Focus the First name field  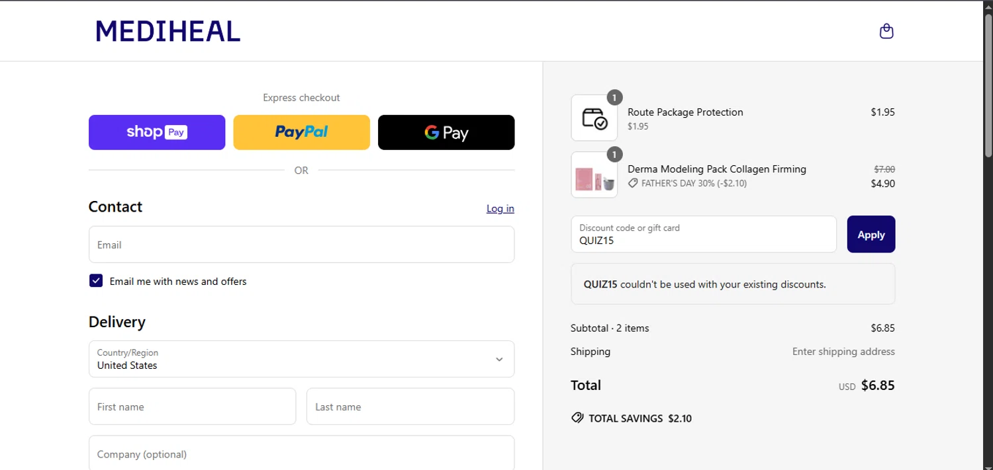point(192,407)
